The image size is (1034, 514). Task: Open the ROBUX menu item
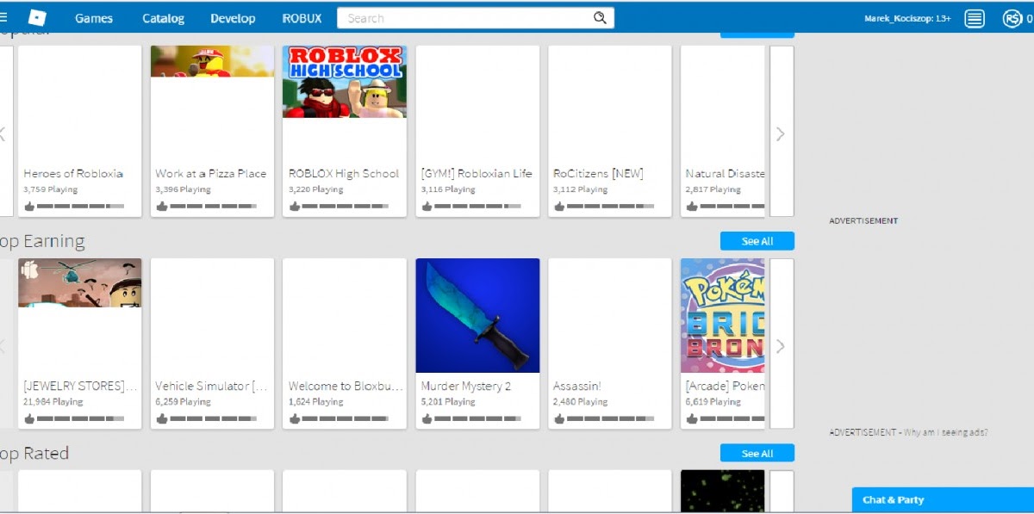pyautogui.click(x=302, y=18)
